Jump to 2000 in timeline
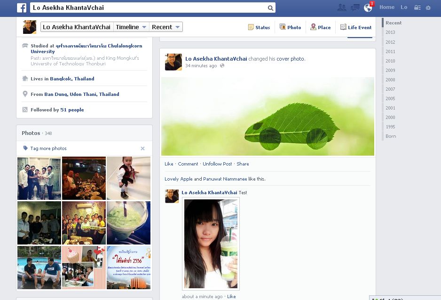Image resolution: width=441 pixels, height=300 pixels. click(x=390, y=118)
